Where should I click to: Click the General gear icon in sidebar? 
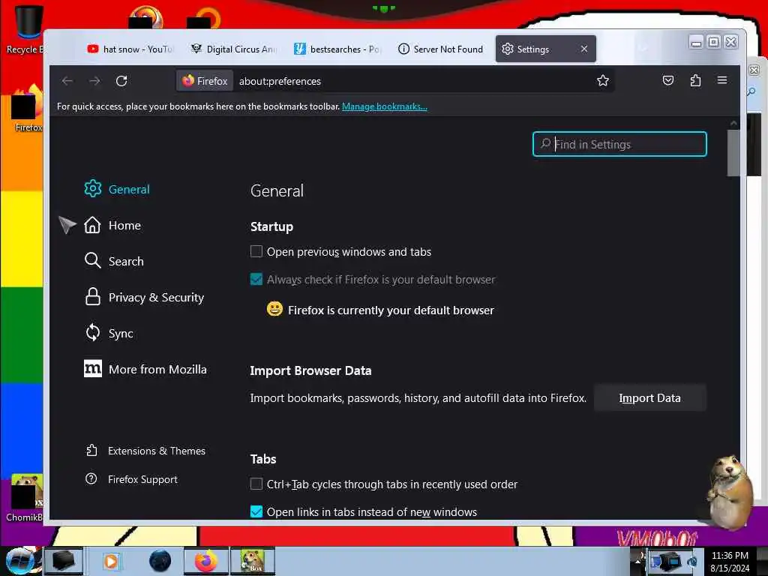[92, 188]
